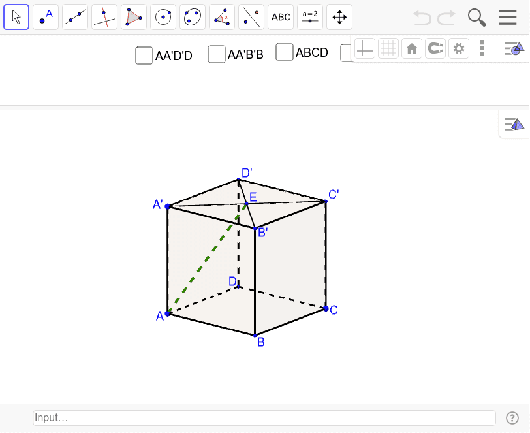This screenshot has height=433, width=530.
Task: Select the Perpendicular Line tool
Action: (x=104, y=17)
